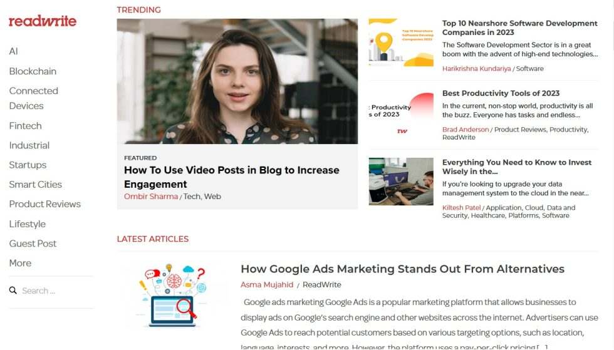
Task: Click the productivity buzz excerpt text
Action: (518, 110)
